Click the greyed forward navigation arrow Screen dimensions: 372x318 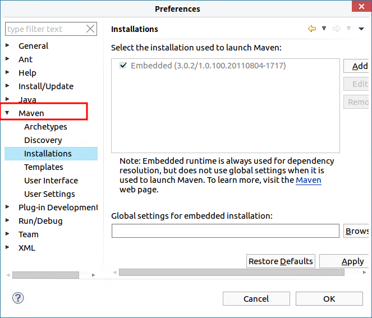(337, 29)
